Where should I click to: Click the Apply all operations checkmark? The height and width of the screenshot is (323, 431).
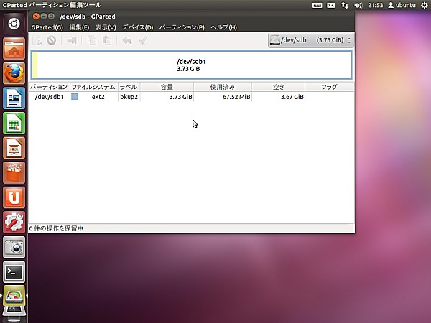[x=142, y=40]
